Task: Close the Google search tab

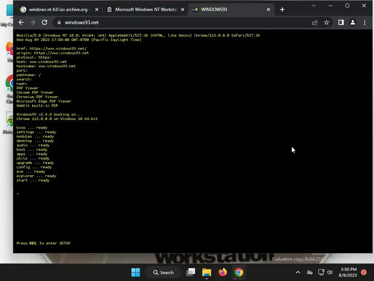Action: click(x=96, y=10)
